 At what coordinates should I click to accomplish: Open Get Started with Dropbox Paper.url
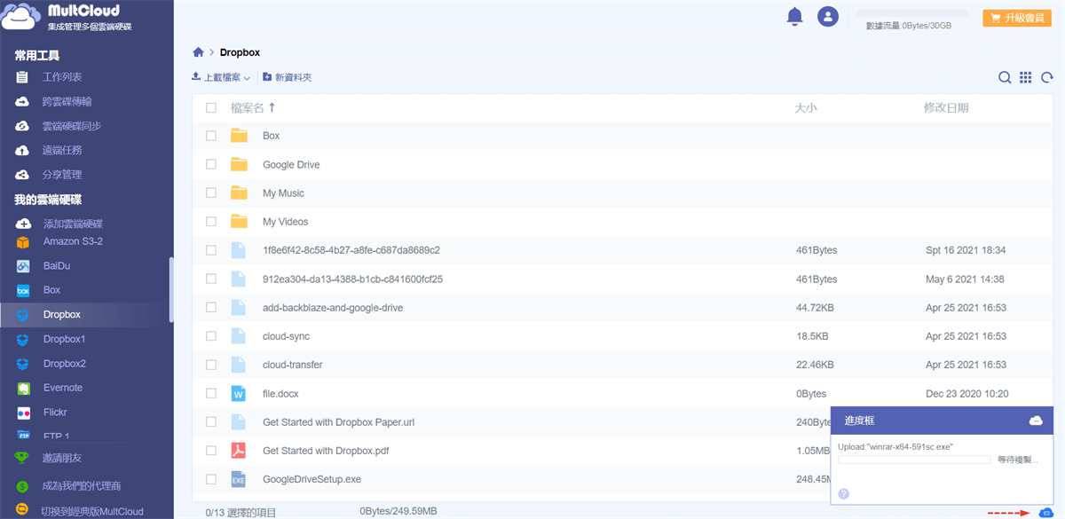[x=338, y=422]
